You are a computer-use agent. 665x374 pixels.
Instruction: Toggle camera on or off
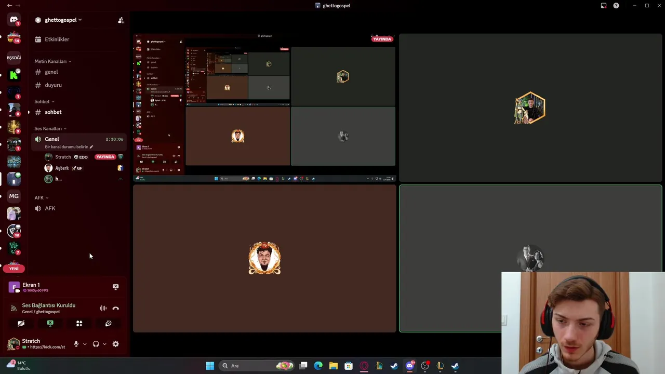tap(21, 324)
